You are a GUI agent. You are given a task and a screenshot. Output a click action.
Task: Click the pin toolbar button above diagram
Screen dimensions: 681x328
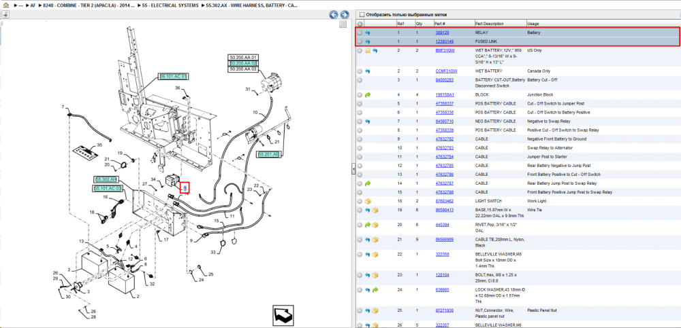coord(5,14)
